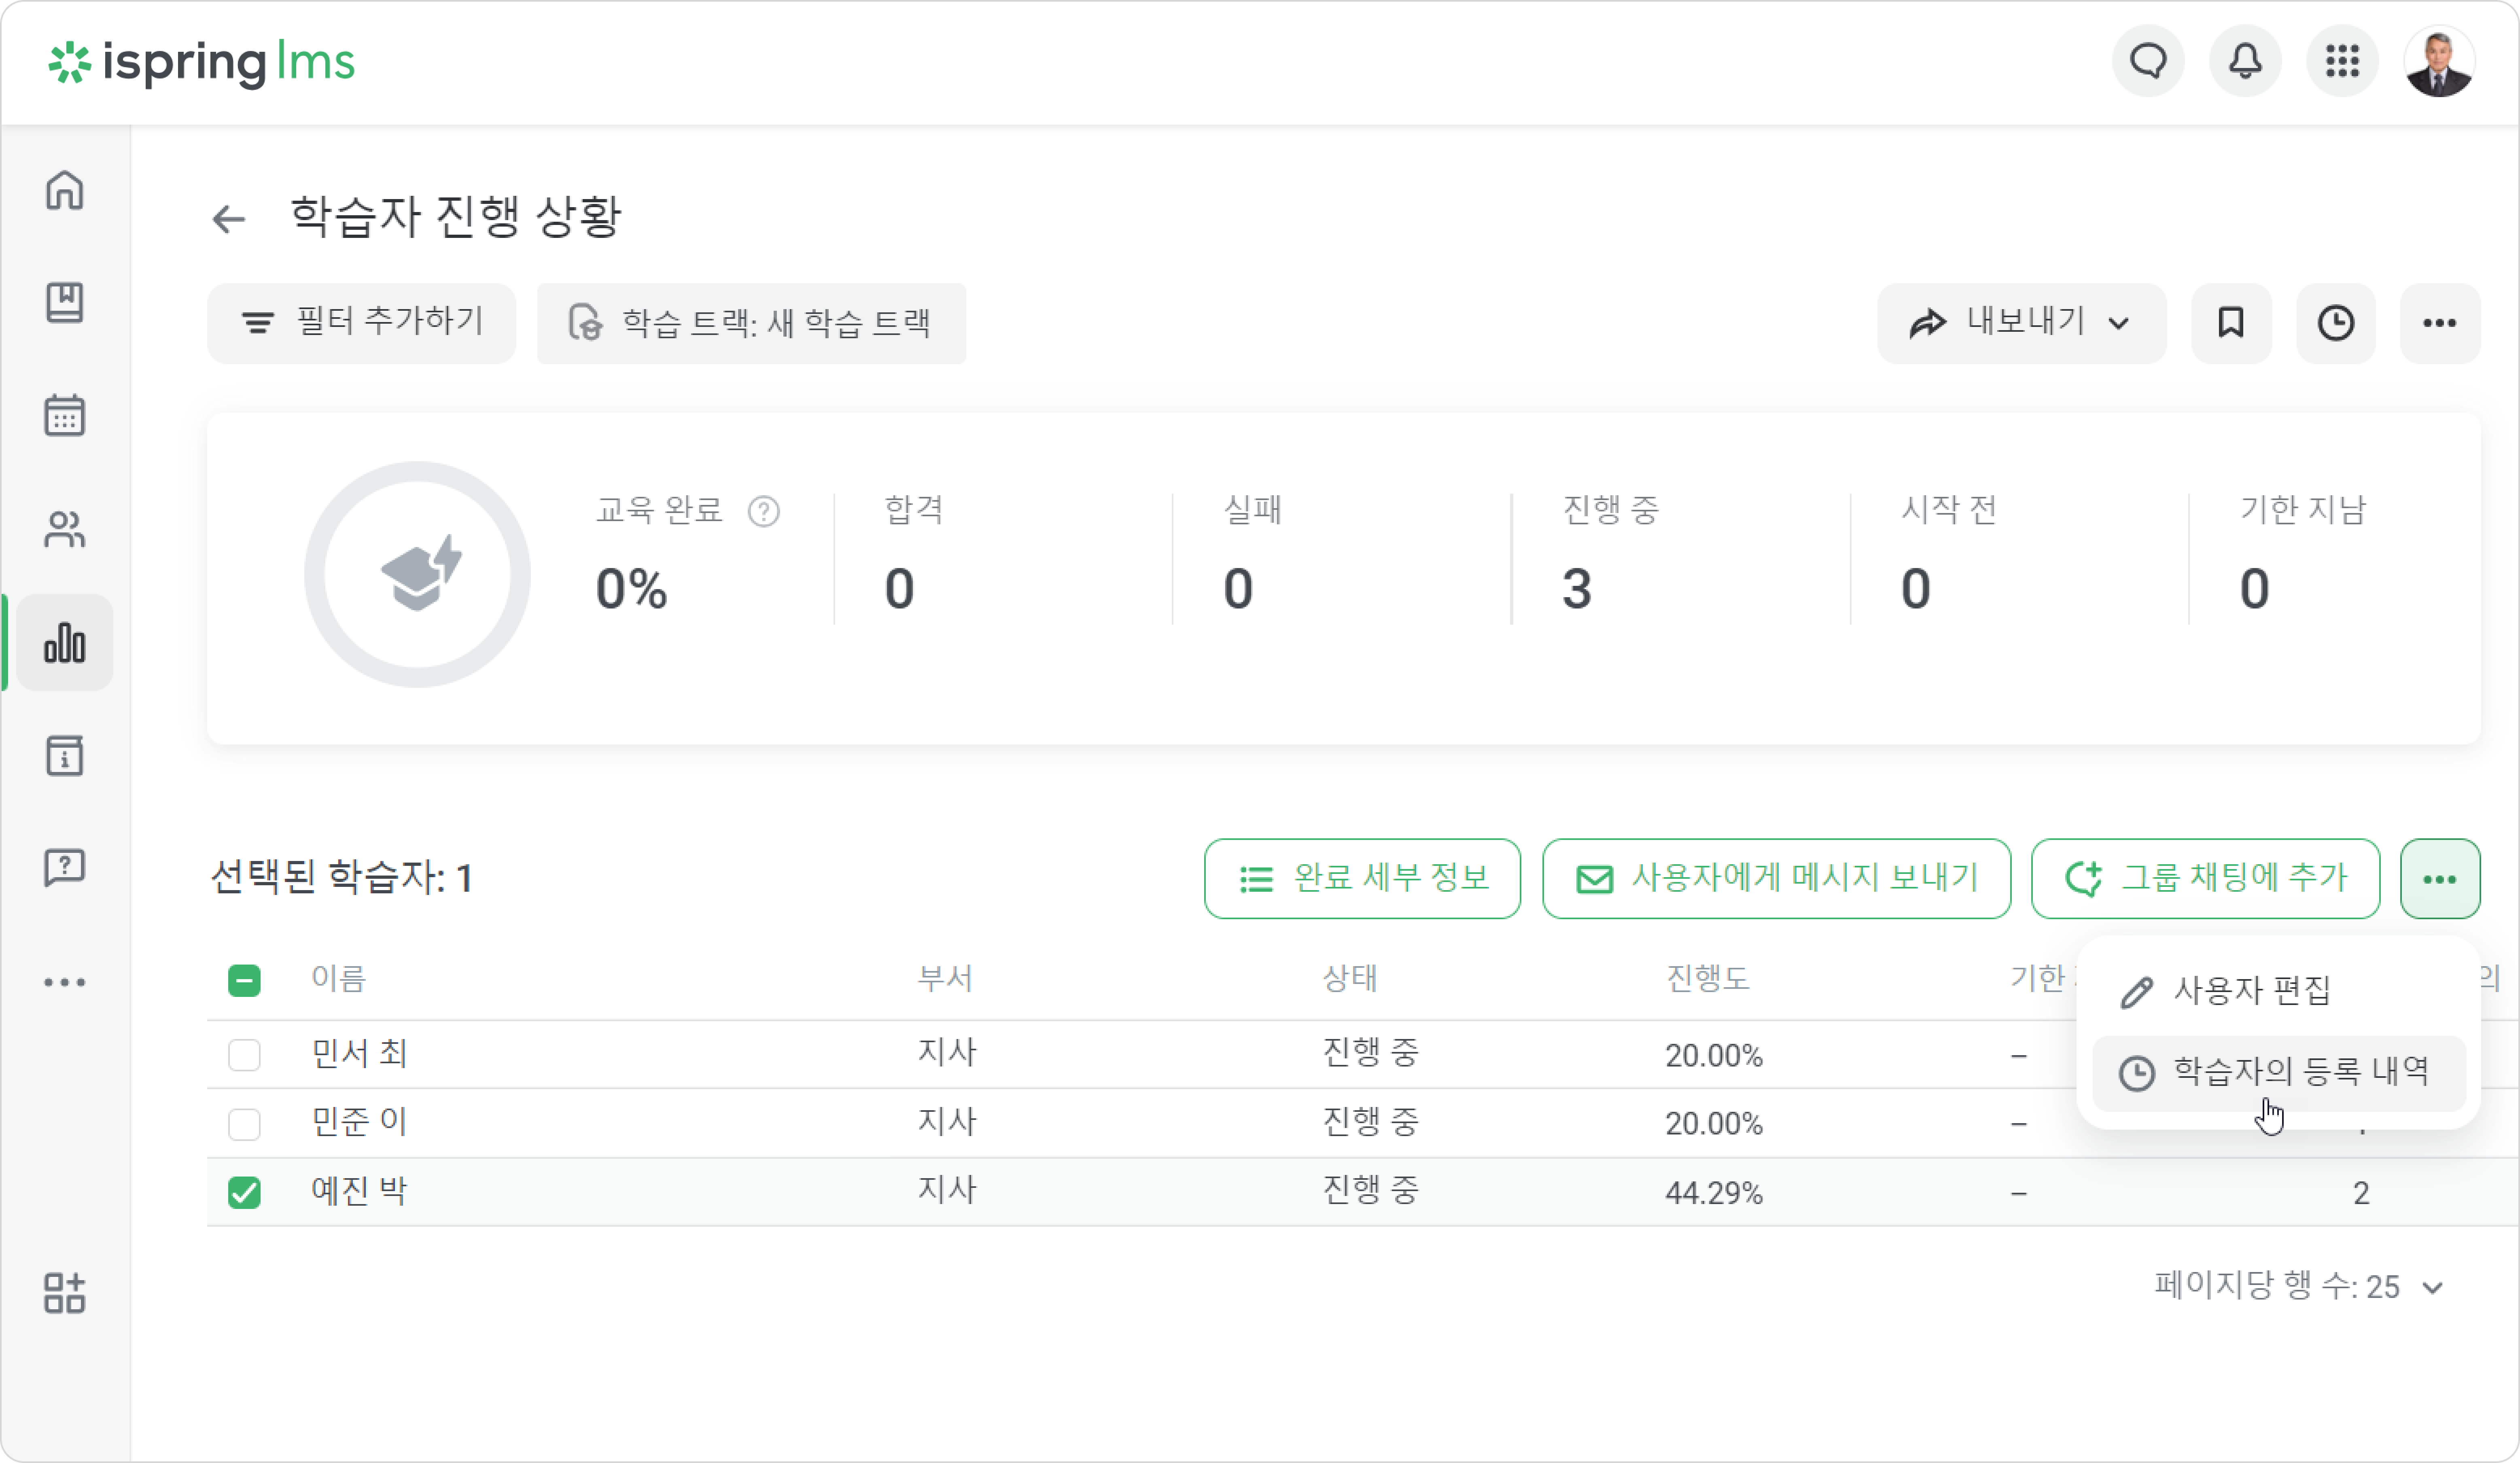Click the 44.29% progress value
Screen dimensions: 2520x1463
click(x=1713, y=1193)
